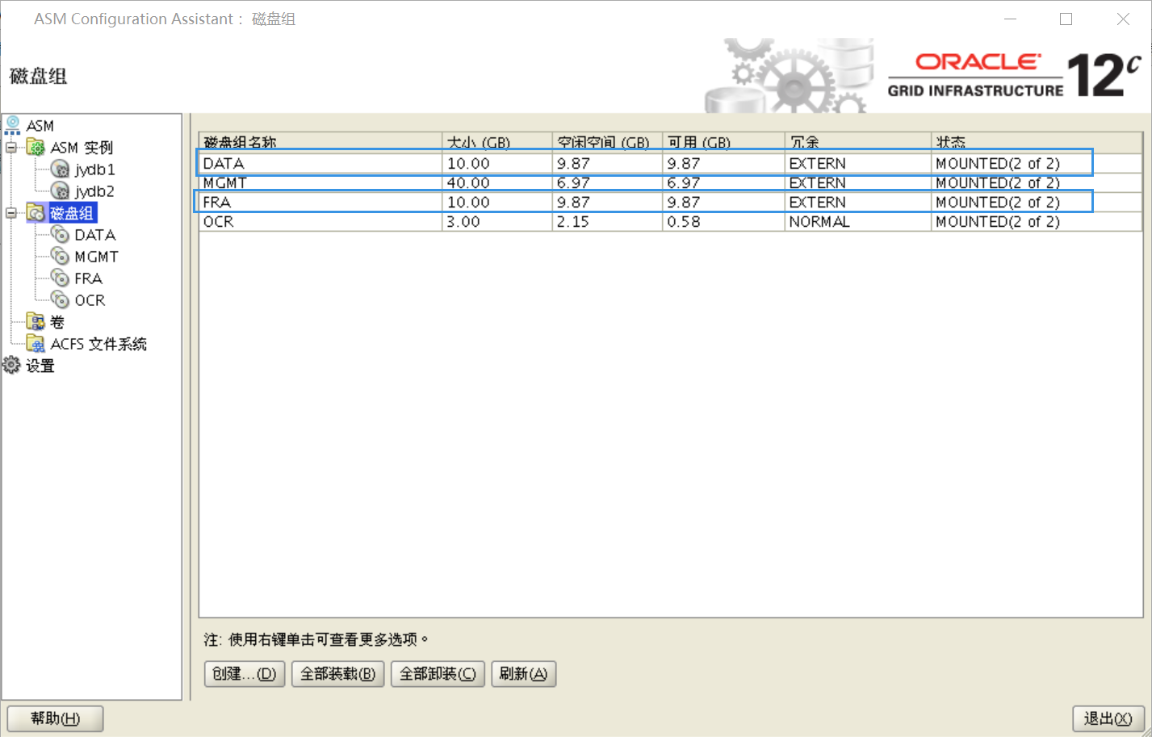Collapse the ASM 实例 tree node
1152x737 pixels.
(11, 147)
